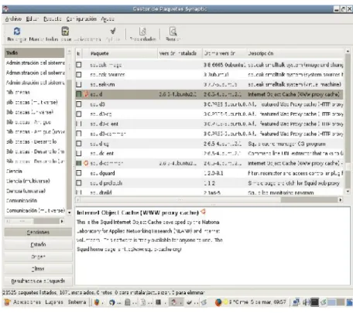
Task: Click the Firefox icon in the bottom panel
Action: (218, 302)
